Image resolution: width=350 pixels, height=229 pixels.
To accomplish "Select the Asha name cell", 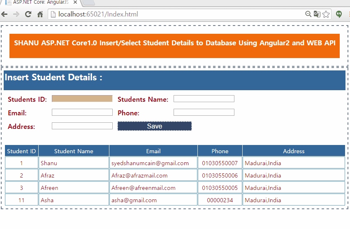I will coord(74,200).
